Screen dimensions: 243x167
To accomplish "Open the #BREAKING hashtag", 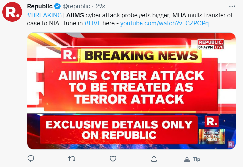I will point(44,15).
